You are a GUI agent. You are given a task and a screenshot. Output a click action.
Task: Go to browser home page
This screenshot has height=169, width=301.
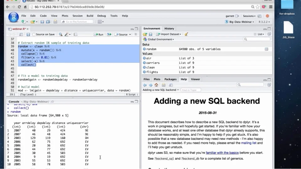tap(25, 7)
